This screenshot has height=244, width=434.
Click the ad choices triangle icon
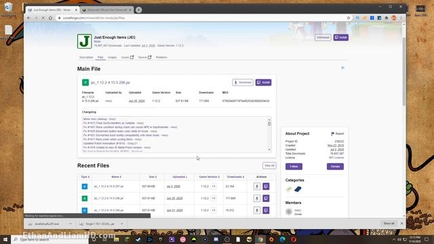pos(343,68)
